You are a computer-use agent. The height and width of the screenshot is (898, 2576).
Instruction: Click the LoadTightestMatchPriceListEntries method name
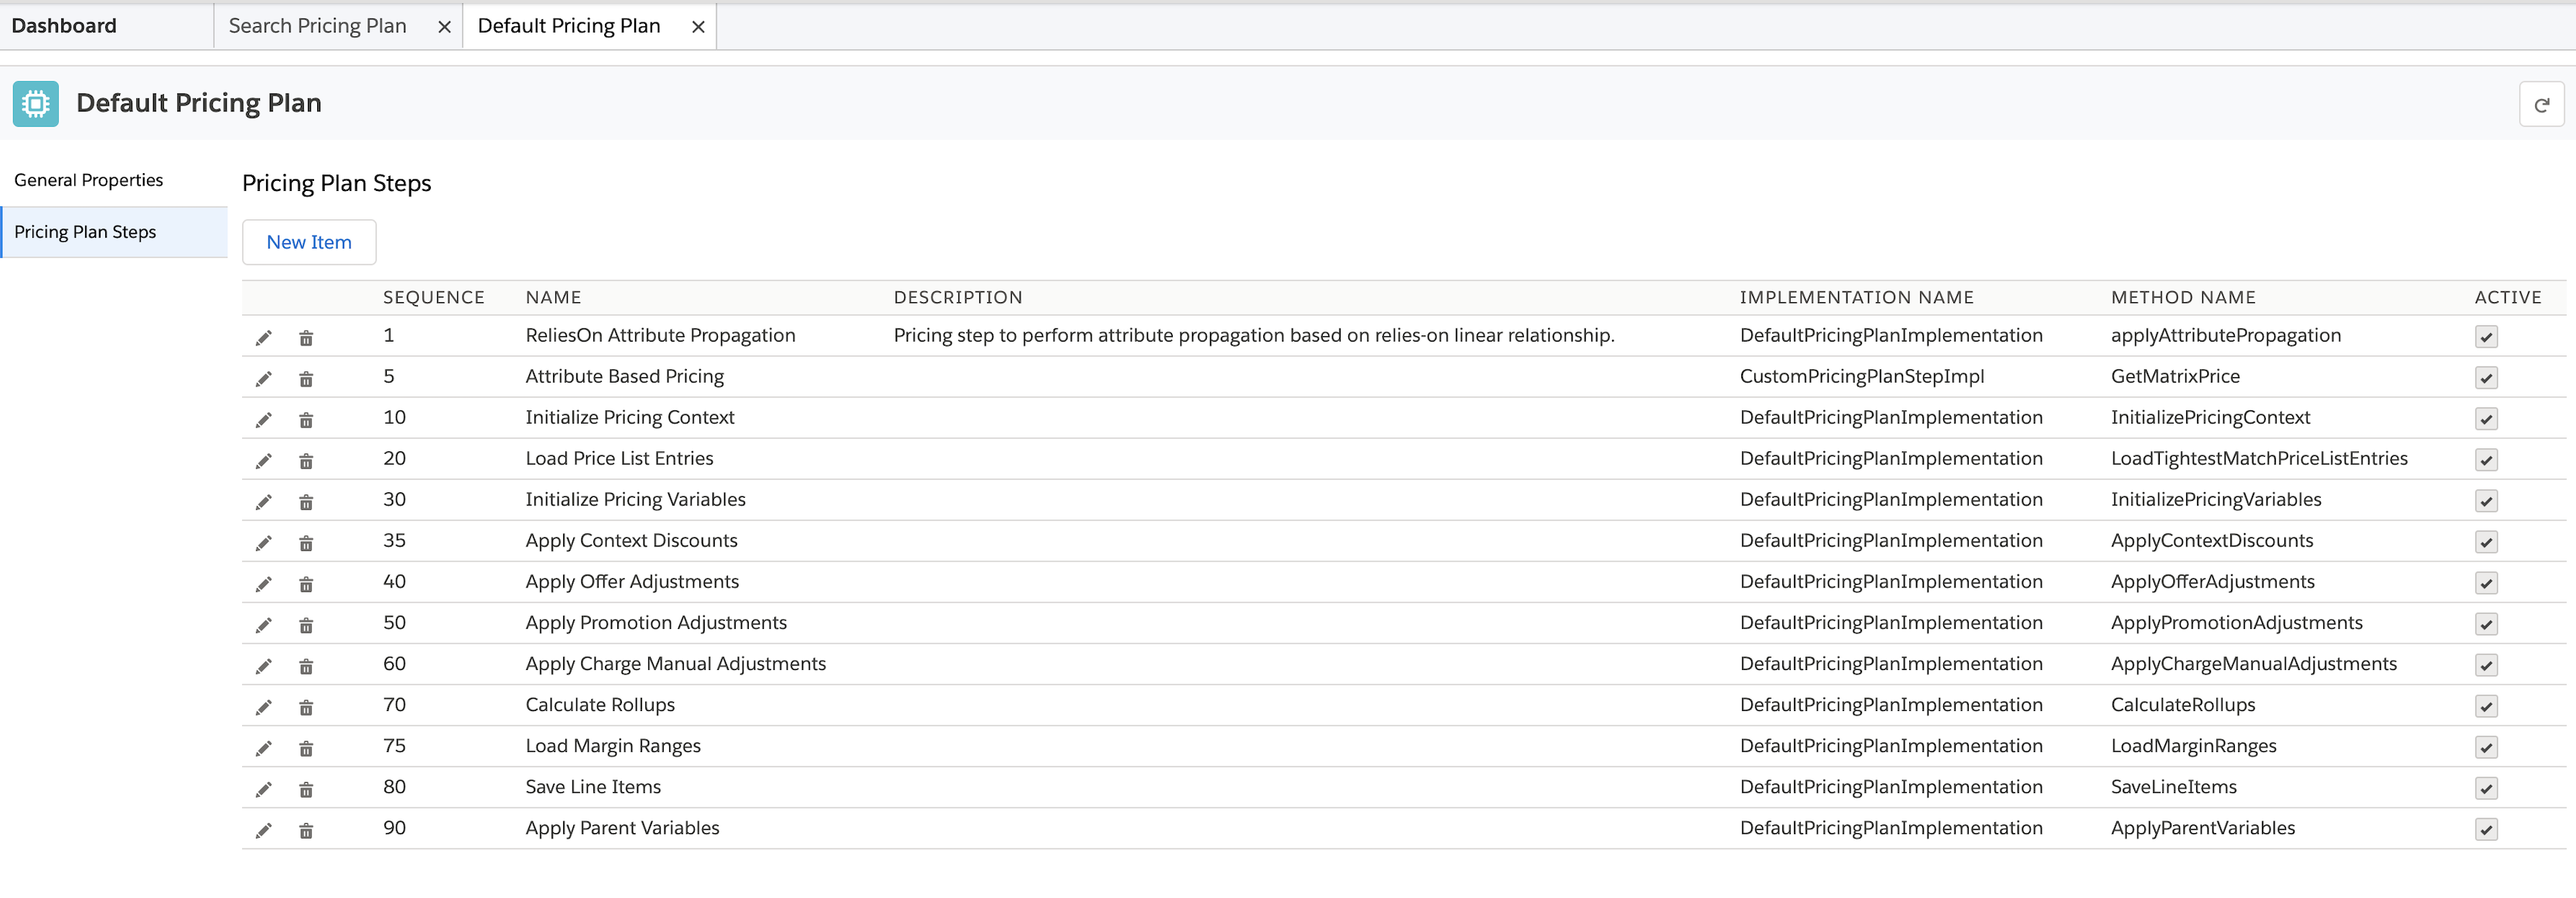pos(2259,458)
